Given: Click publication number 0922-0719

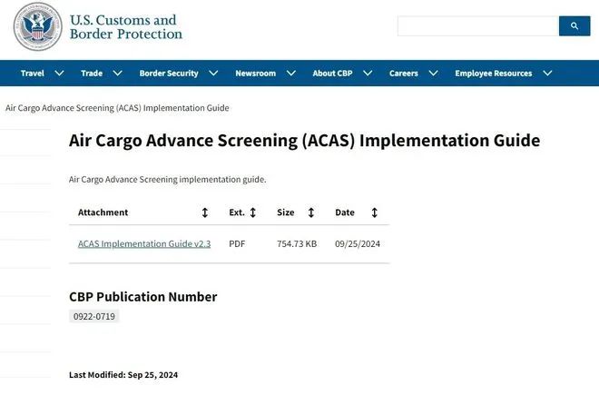Looking at the screenshot, I should coord(94,317).
